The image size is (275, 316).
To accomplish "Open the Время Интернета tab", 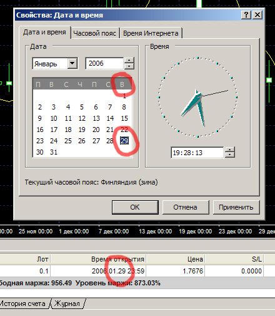I will [151, 33].
